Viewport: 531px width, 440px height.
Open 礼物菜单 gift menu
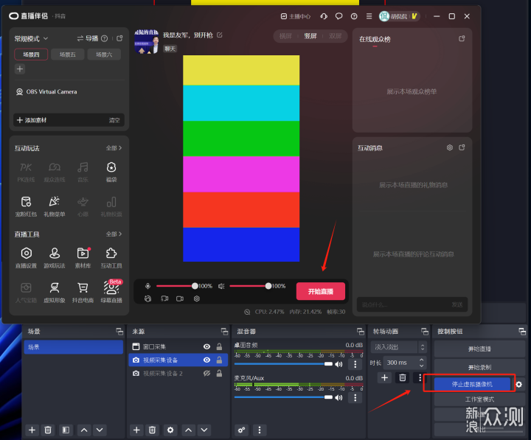pos(55,205)
